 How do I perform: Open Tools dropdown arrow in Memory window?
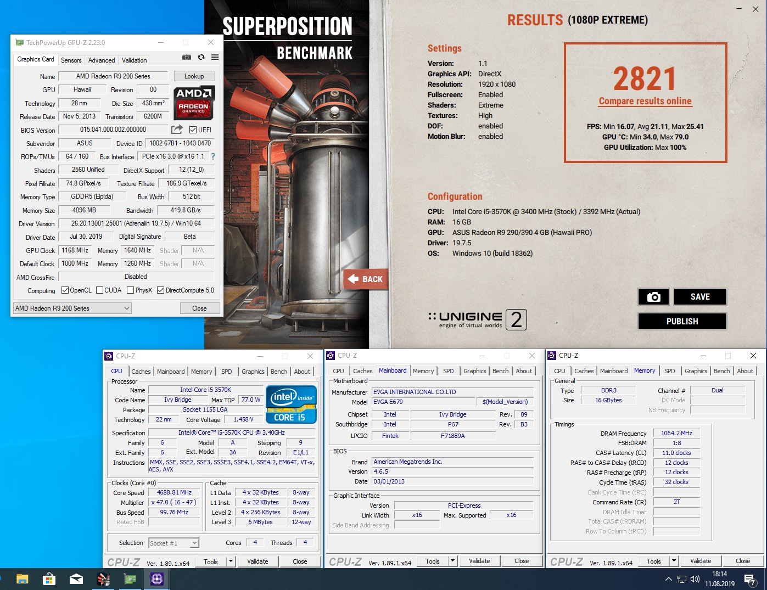(674, 561)
